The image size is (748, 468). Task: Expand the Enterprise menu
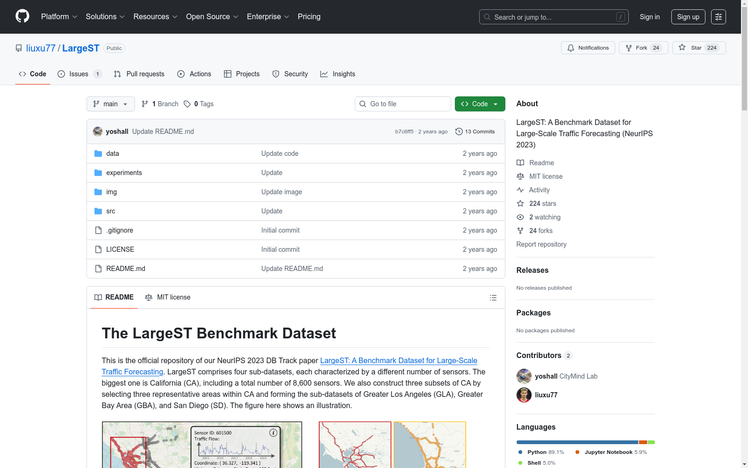(x=268, y=17)
